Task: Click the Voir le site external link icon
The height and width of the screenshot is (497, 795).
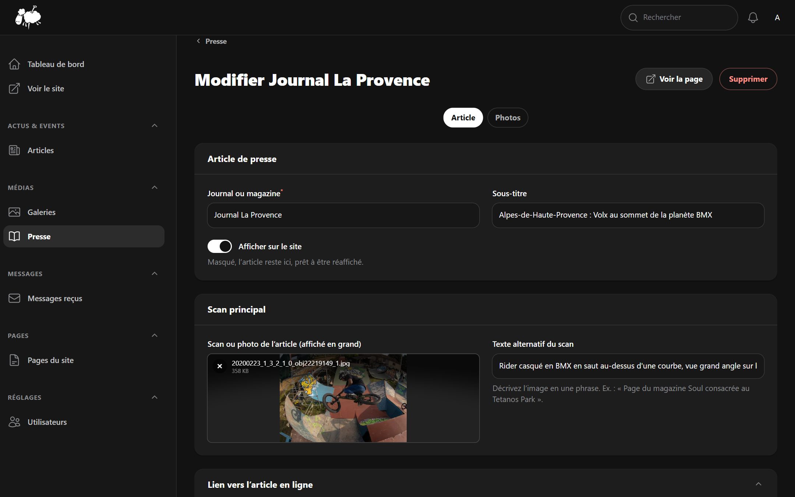Action: tap(14, 88)
